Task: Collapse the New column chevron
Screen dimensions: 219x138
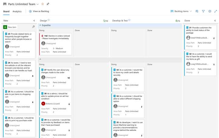Action: pos(34,21)
